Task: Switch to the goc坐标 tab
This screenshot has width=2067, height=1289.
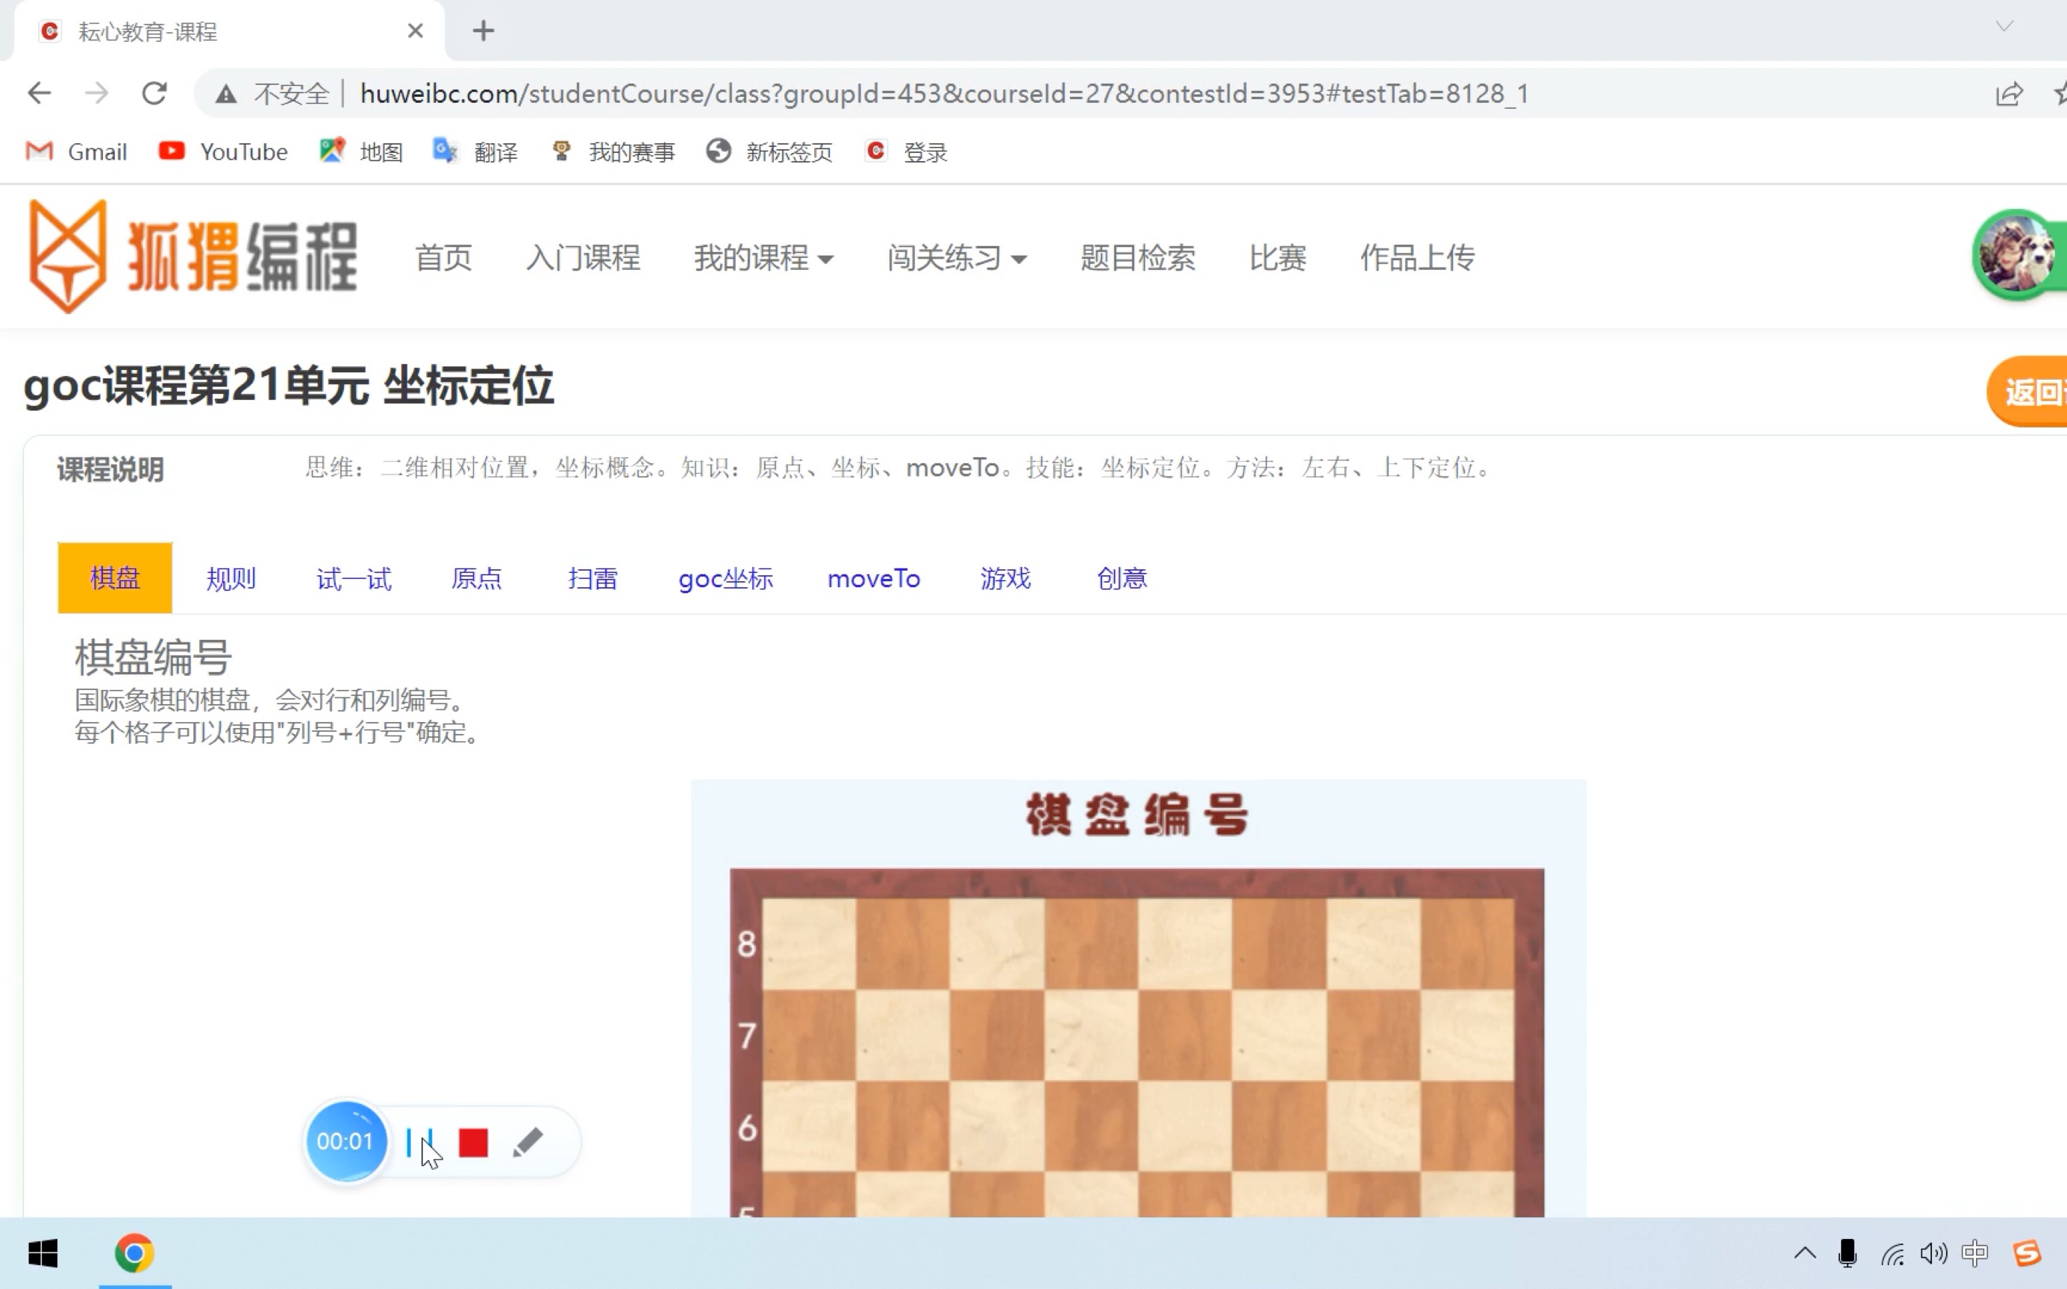Action: 725,578
